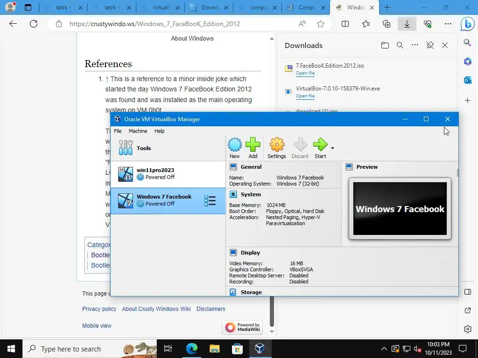The height and width of the screenshot is (358, 478).
Task: Open file link for VirtualBox-7.0.10 exe
Action: coord(305,96)
